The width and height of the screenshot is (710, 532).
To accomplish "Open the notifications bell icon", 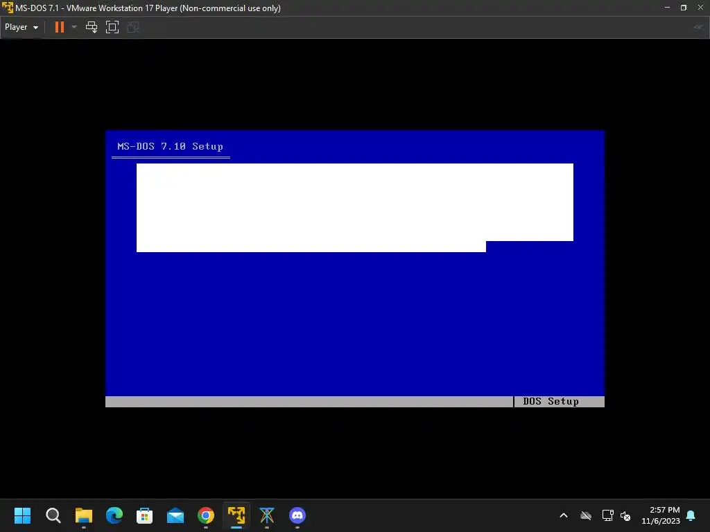I will click(691, 515).
